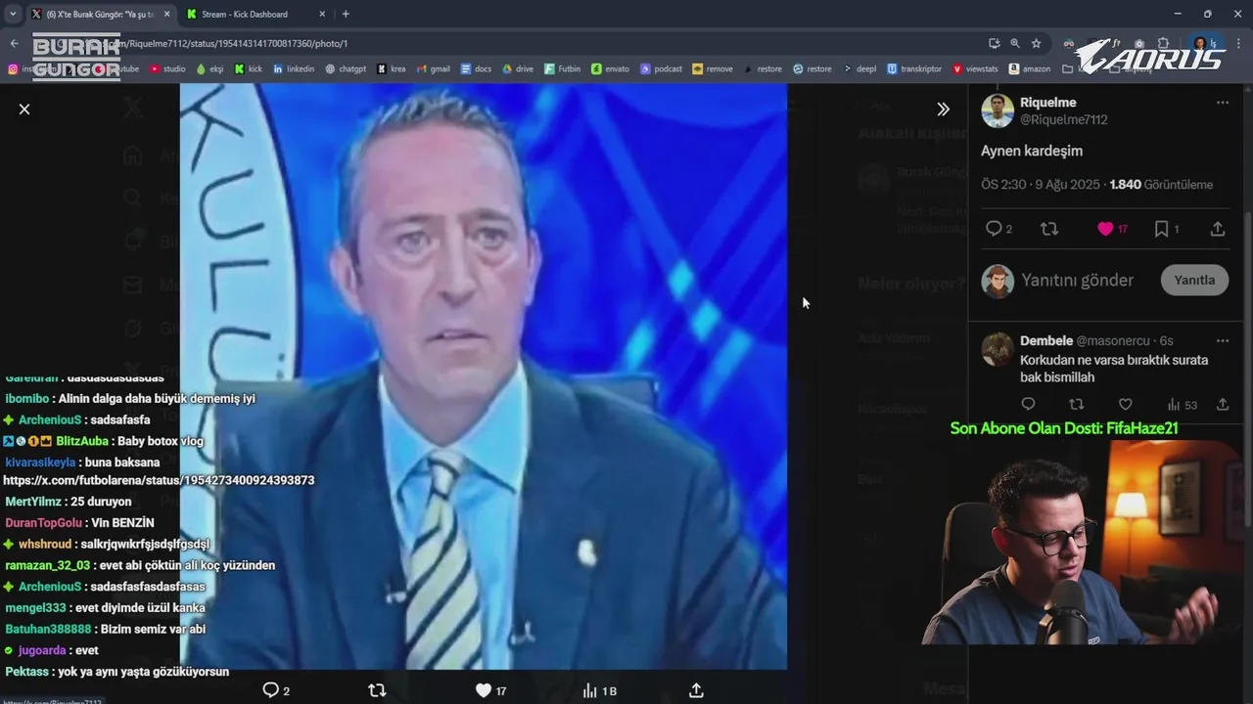Open the drive bookmark
The height and width of the screenshot is (704, 1253).
click(x=518, y=68)
